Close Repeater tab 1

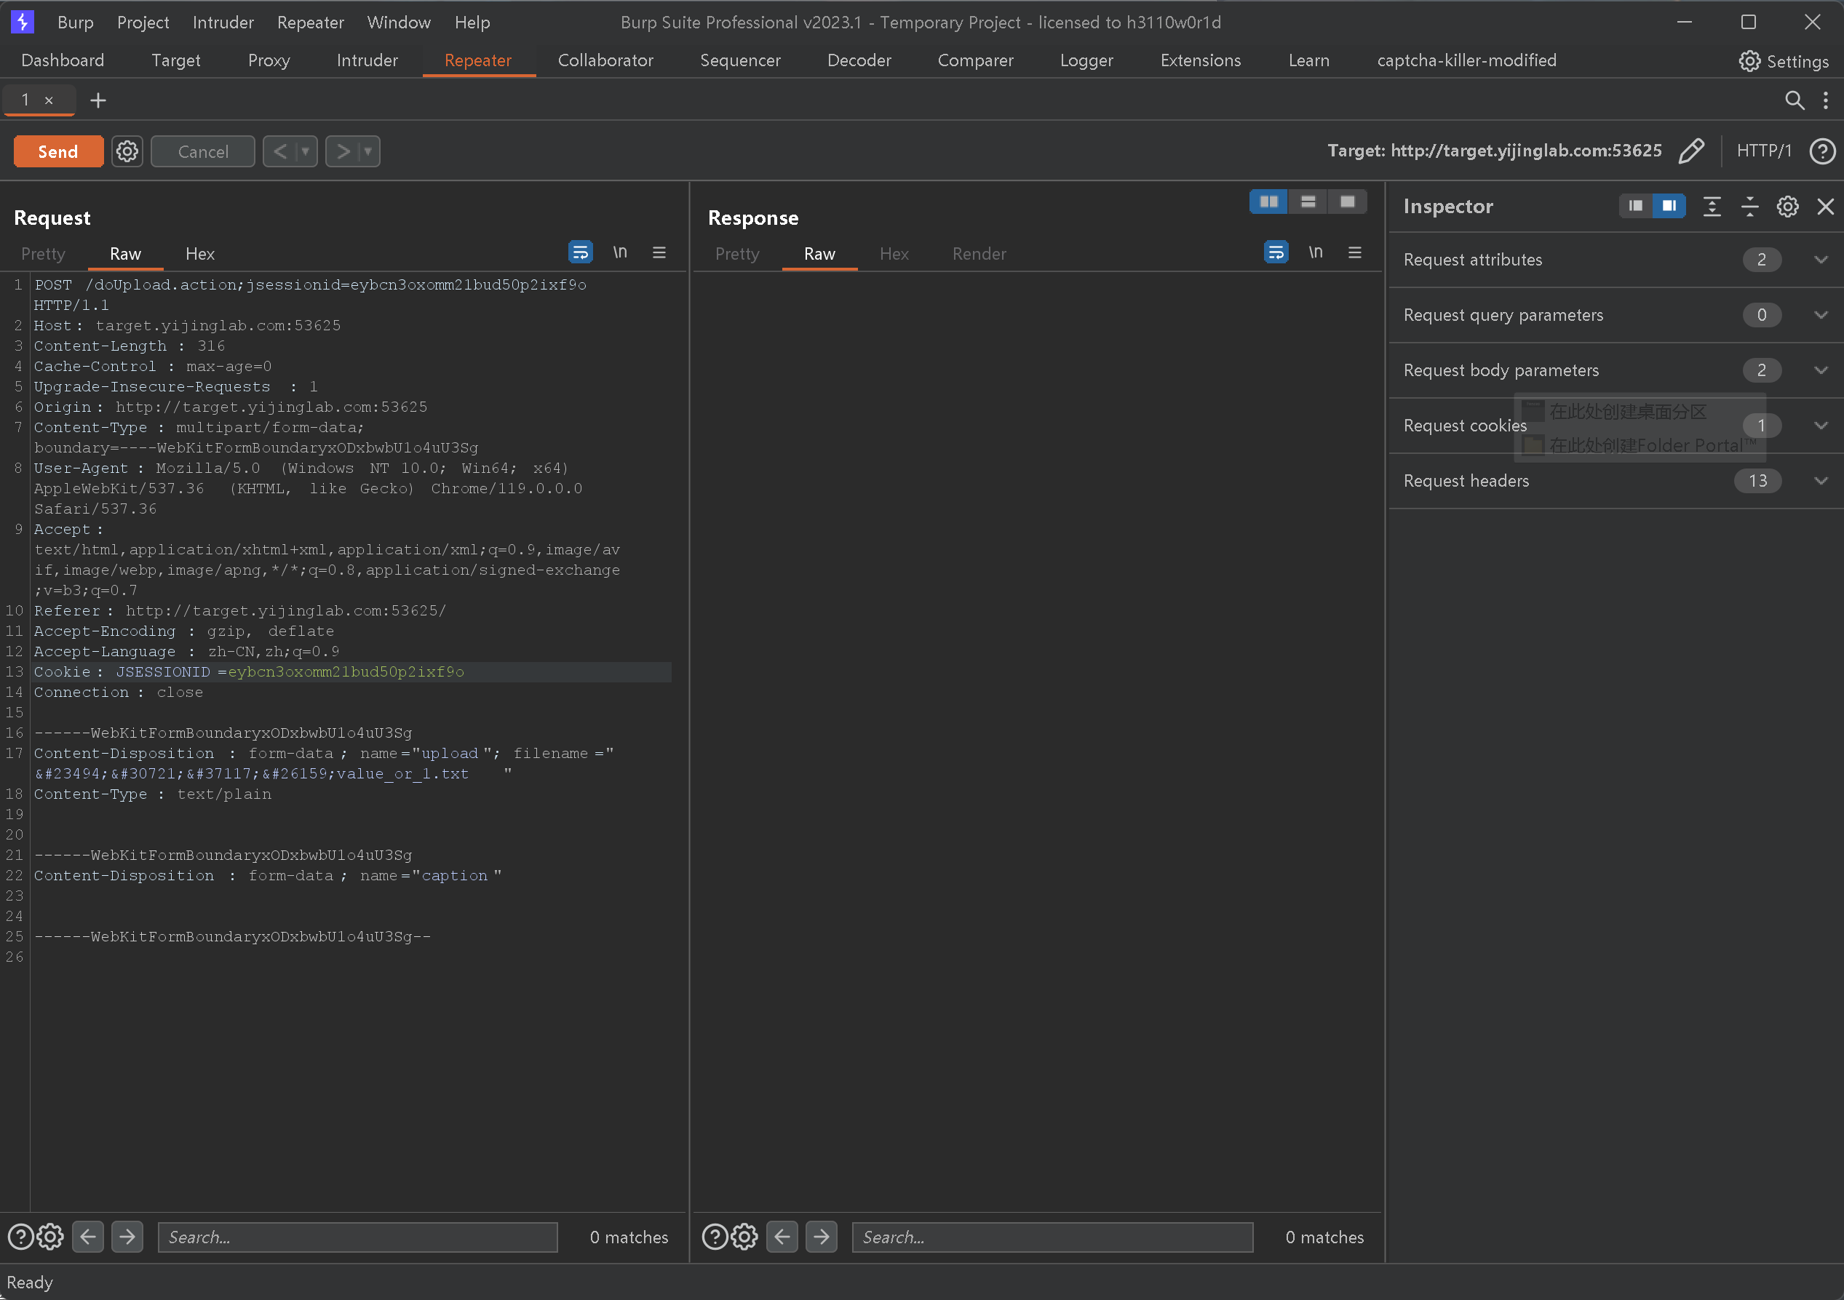click(49, 100)
